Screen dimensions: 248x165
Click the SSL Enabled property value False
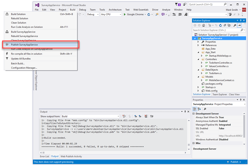coord(221,129)
